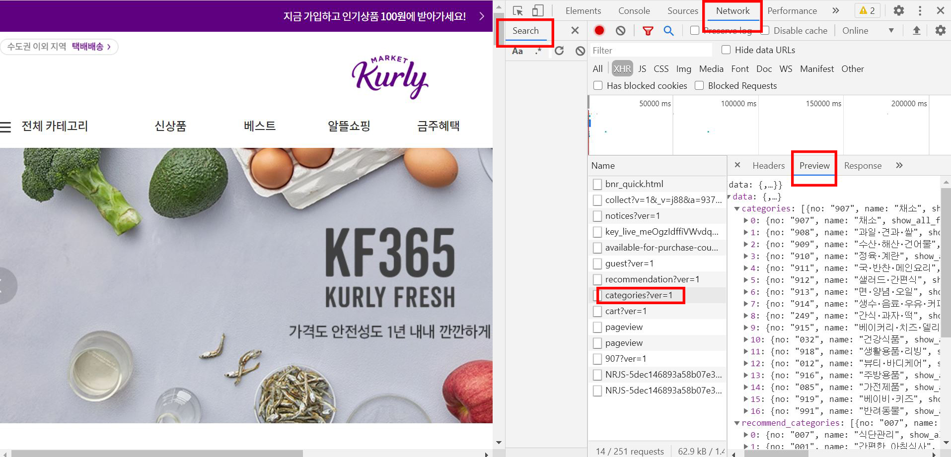This screenshot has height=457, width=951.
Task: Open DevTools settings gear at top
Action: click(x=899, y=10)
